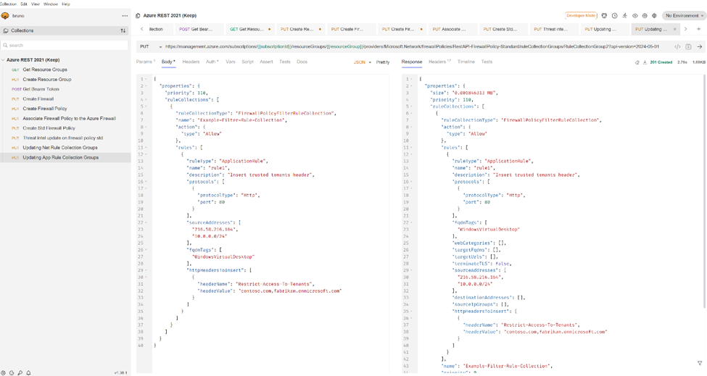Add a new request tab with plus
Image resolution: width=707 pixels, height=376 pixels.
pos(698,29)
